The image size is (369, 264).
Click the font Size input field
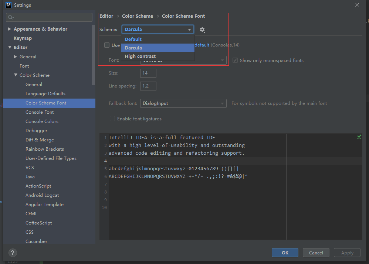[x=148, y=73]
